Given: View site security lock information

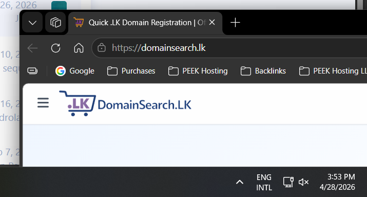Looking at the screenshot, I should (x=101, y=48).
